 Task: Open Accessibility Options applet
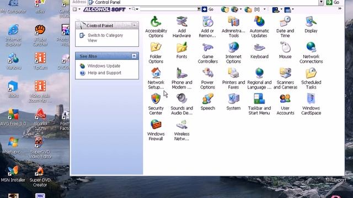156,27
